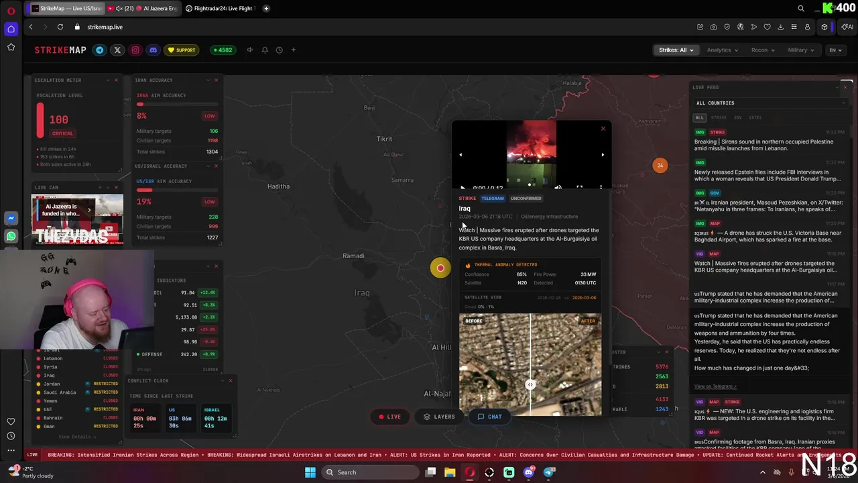Open the Chat button
Viewport: 858px width, 483px height.
point(489,417)
